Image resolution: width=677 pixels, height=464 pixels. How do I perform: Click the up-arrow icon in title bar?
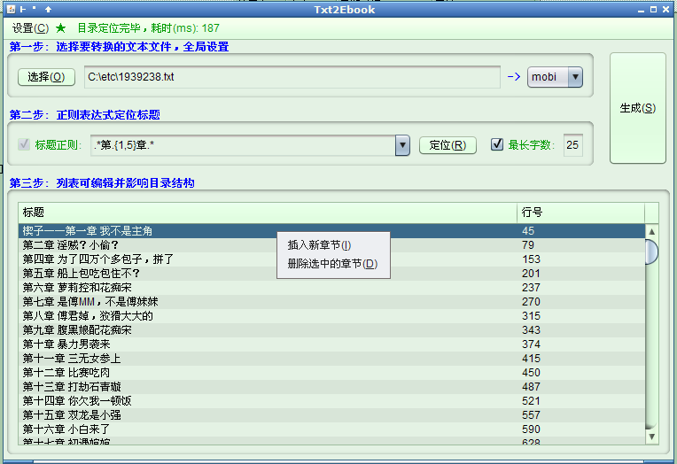[x=49, y=9]
